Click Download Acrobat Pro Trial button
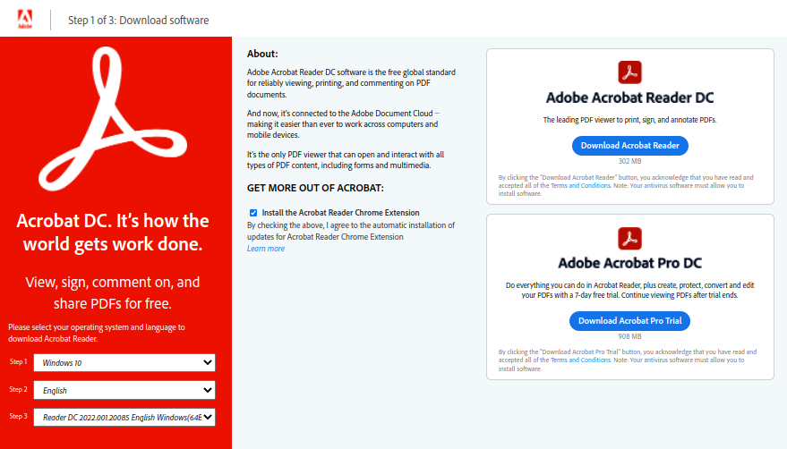This screenshot has height=449, width=787. (x=630, y=320)
